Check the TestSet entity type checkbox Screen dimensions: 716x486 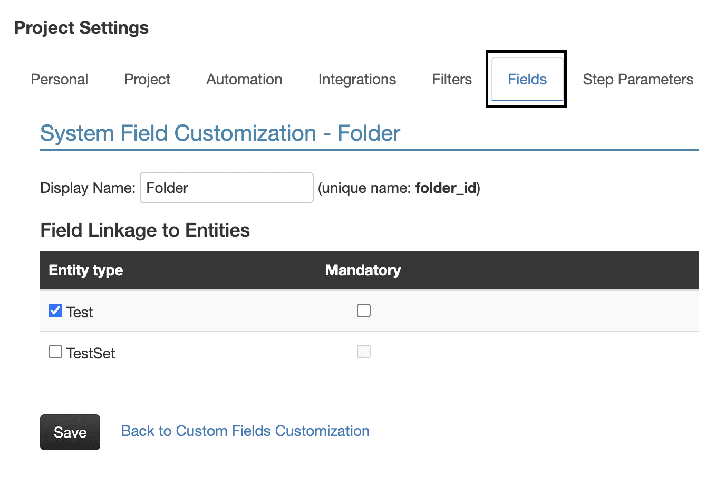coord(55,352)
